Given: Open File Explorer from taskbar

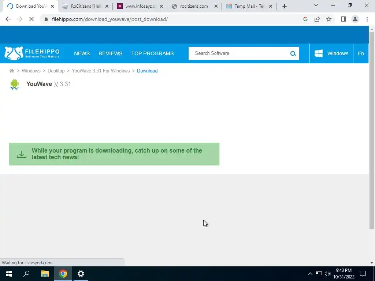Looking at the screenshot, I should [x=45, y=274].
